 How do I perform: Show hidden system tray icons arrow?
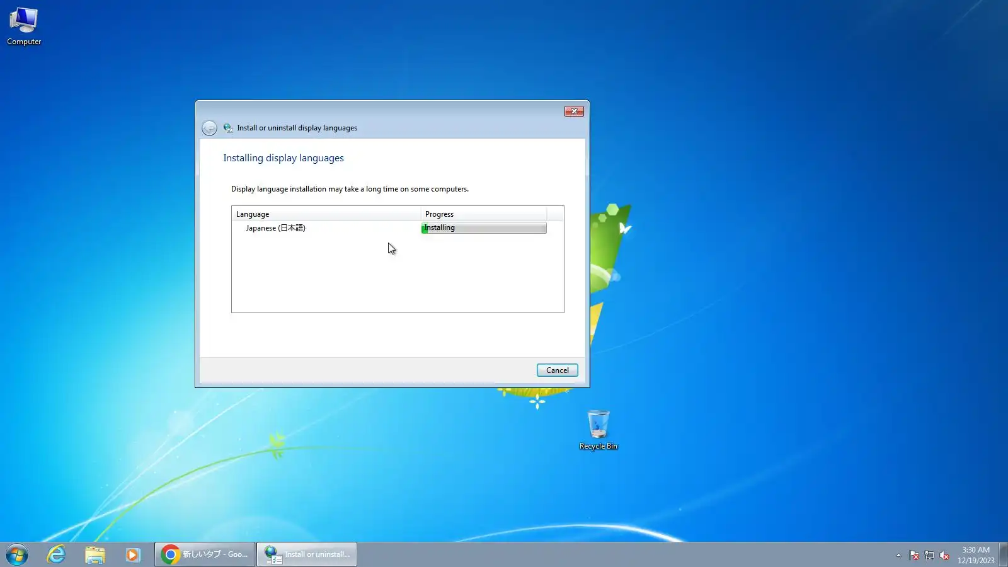[x=898, y=555]
